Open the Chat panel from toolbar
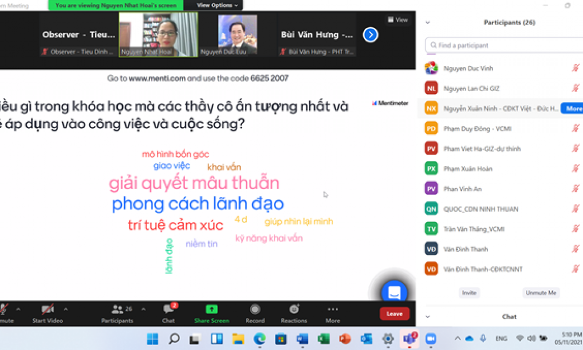Image resolution: width=583 pixels, height=350 pixels. 169,310
